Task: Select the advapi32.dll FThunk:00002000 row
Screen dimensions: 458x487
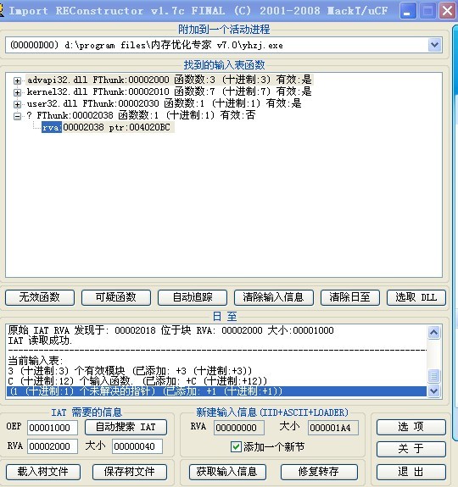Action: (x=170, y=80)
